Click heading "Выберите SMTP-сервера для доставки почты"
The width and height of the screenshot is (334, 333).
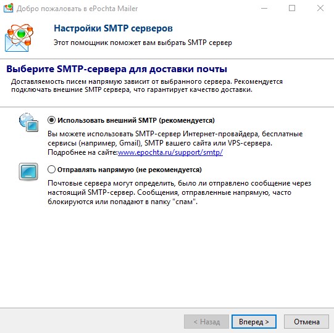click(117, 69)
